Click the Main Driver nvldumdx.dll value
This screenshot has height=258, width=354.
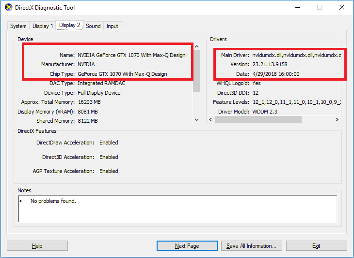296,55
